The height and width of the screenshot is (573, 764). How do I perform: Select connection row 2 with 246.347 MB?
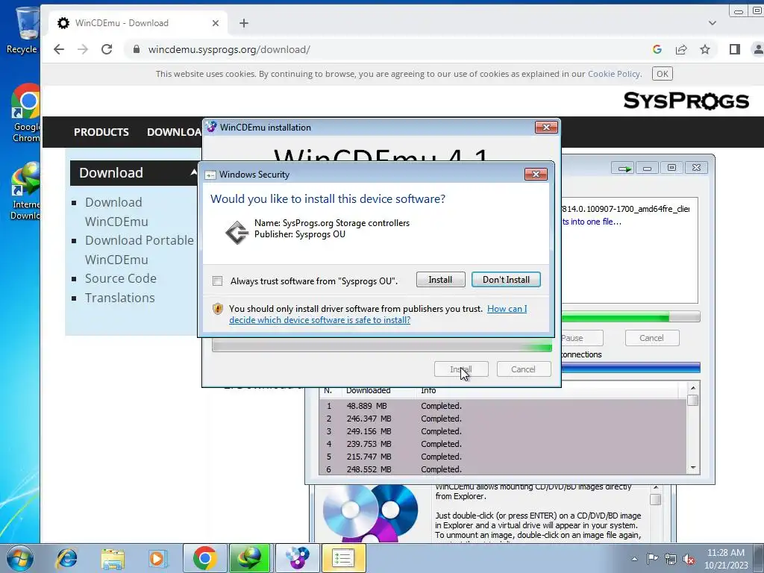502,419
